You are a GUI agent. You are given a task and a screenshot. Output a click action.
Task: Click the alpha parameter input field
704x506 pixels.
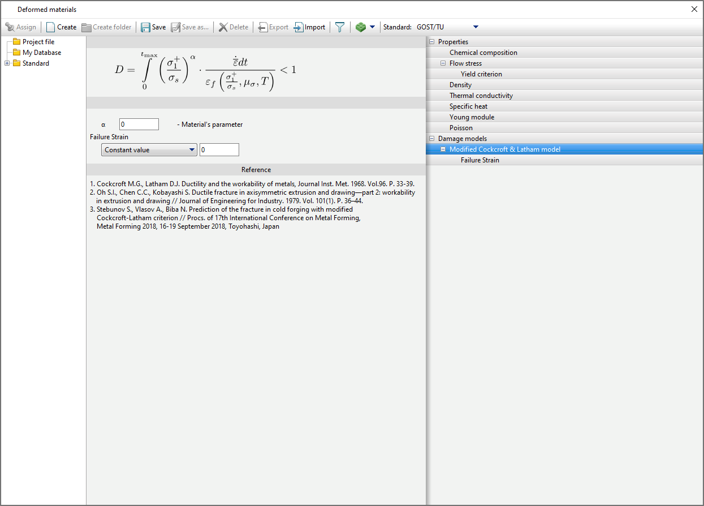pos(139,125)
